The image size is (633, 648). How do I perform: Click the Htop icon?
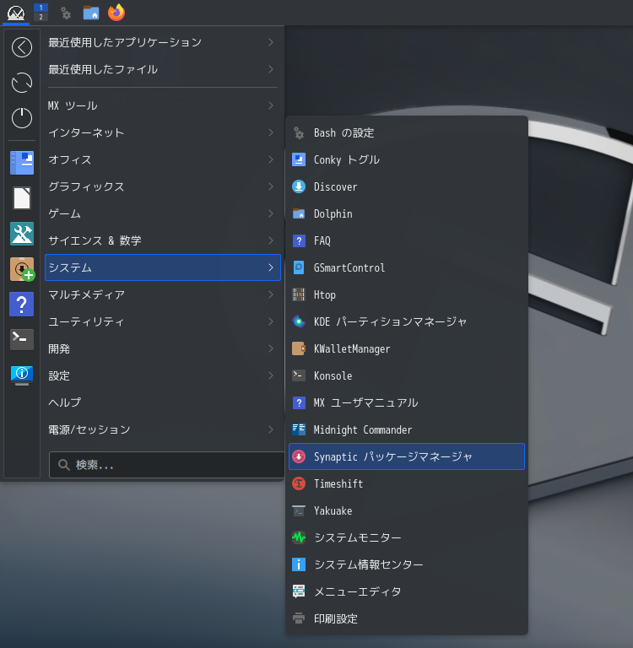point(299,294)
